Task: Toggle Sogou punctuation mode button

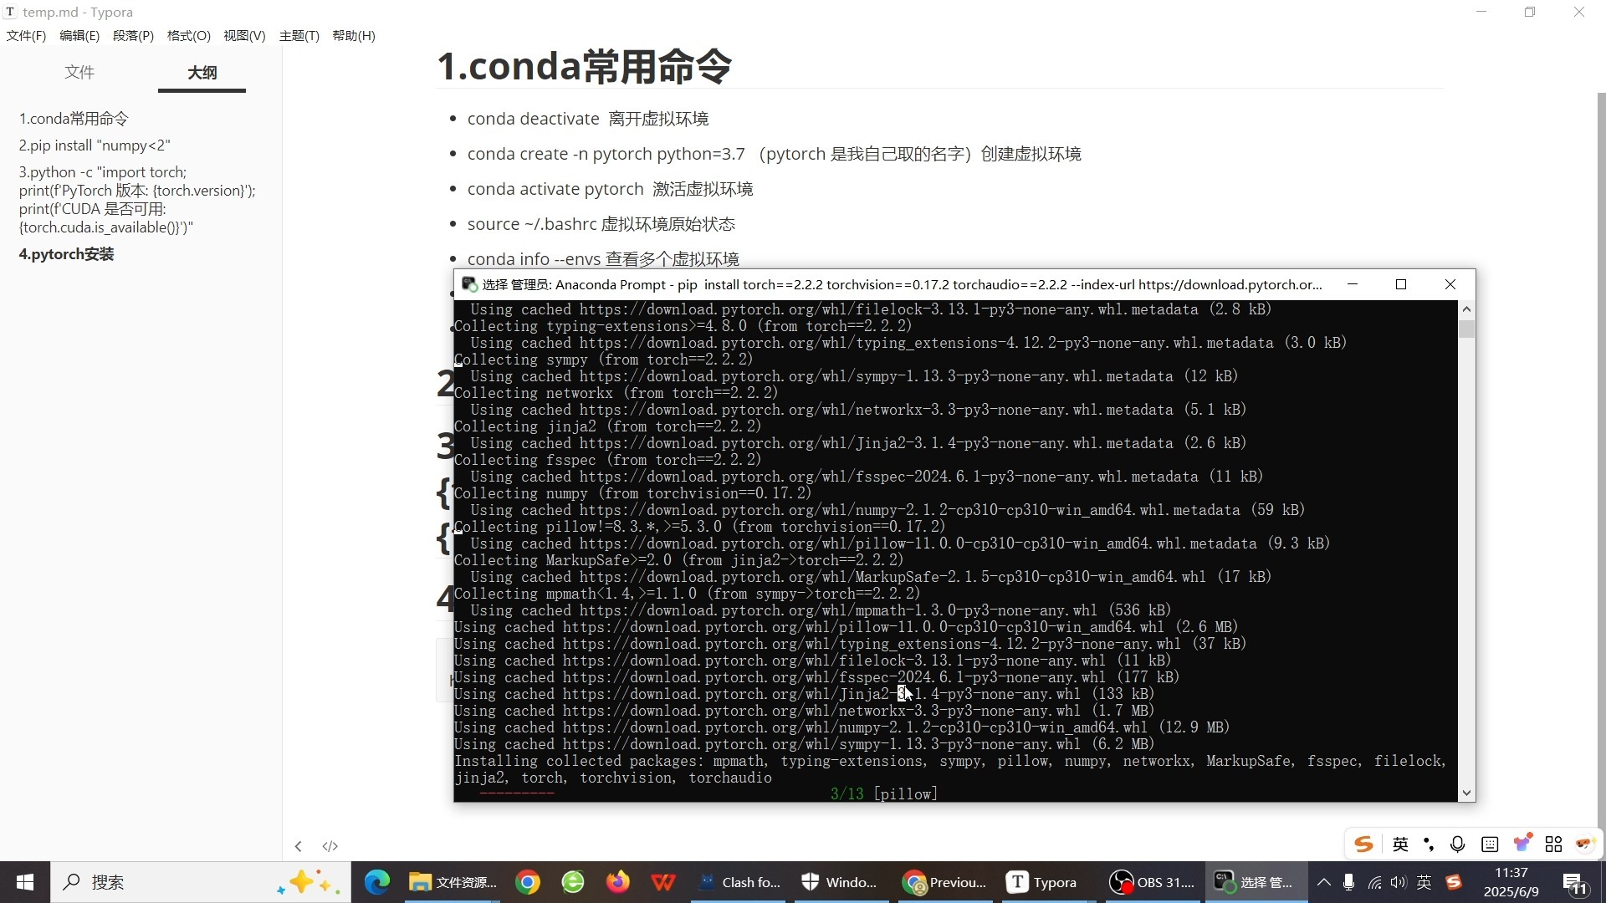Action: (x=1429, y=844)
